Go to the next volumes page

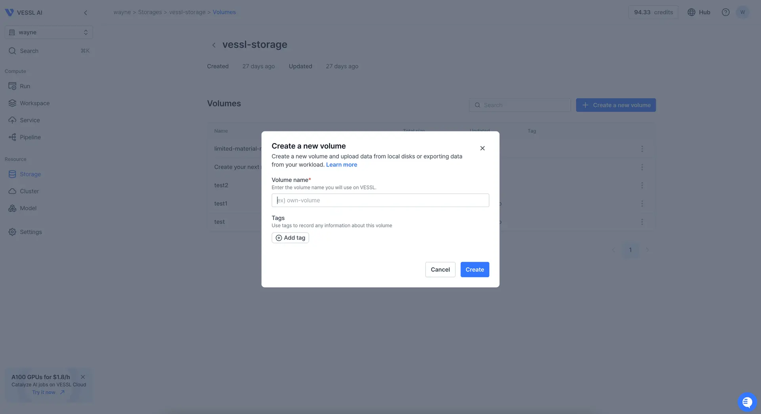coord(647,250)
